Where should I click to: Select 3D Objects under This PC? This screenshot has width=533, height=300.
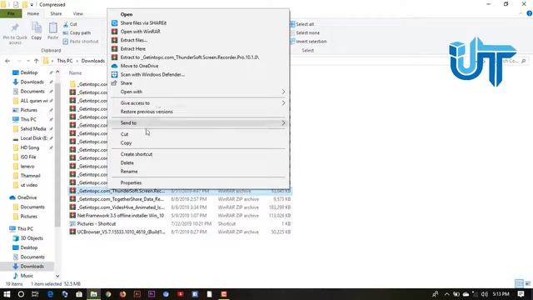point(32,238)
